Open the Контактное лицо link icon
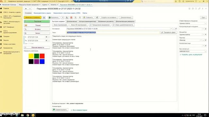 click(x=205, y=45)
